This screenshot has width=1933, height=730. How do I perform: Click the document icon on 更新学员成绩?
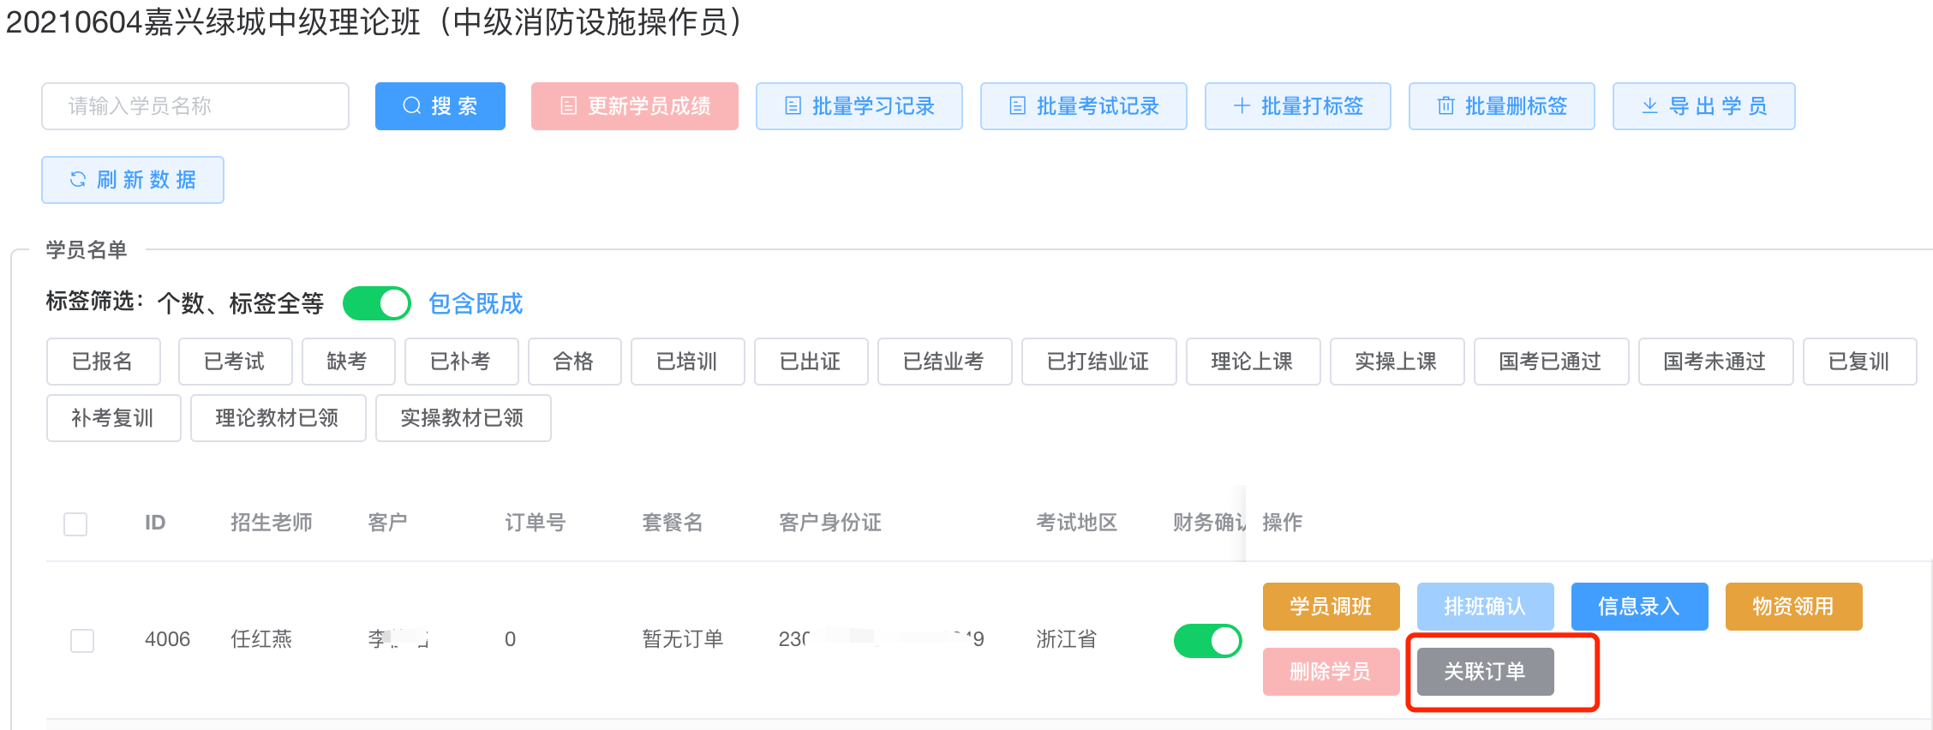[568, 106]
